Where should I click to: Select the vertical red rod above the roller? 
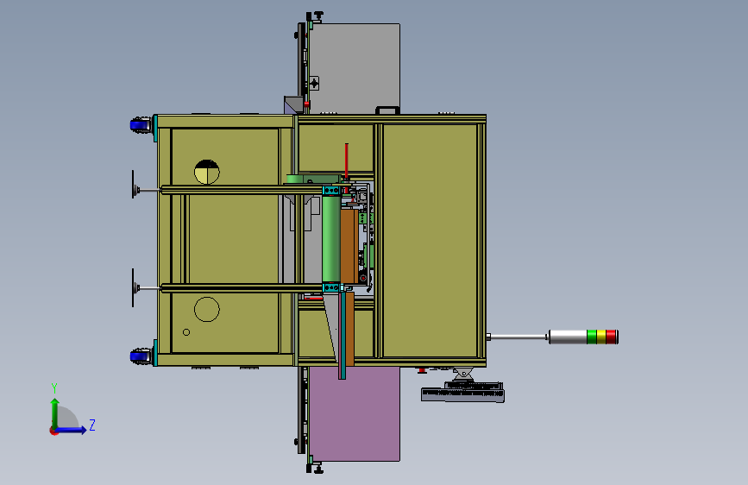click(347, 161)
